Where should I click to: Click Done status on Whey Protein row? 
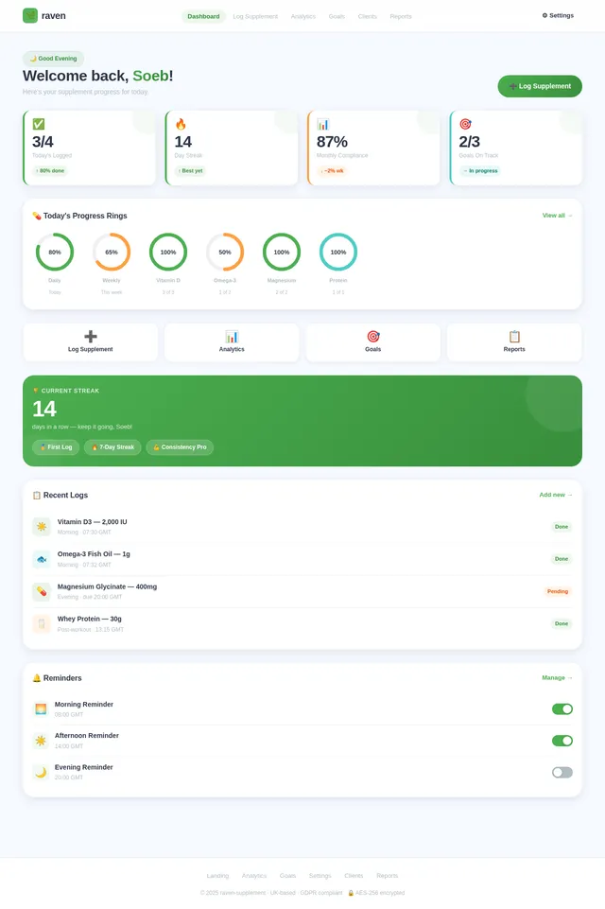[x=561, y=624]
